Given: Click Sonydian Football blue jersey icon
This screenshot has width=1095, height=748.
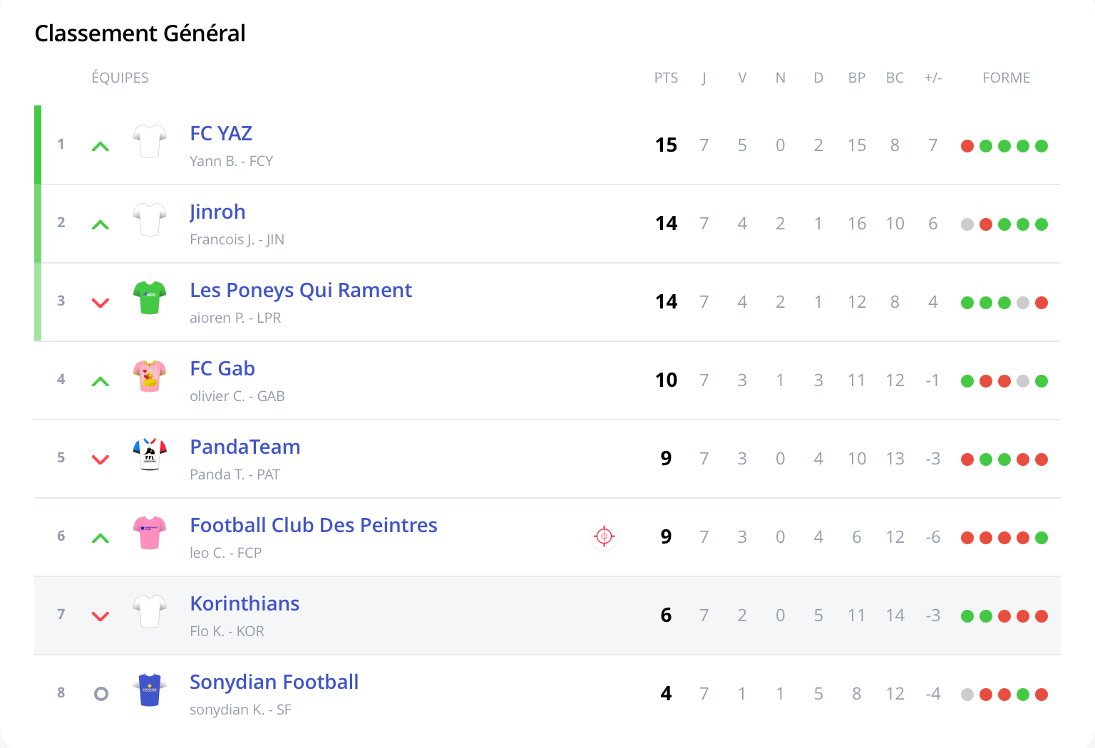Looking at the screenshot, I should coord(150,690).
